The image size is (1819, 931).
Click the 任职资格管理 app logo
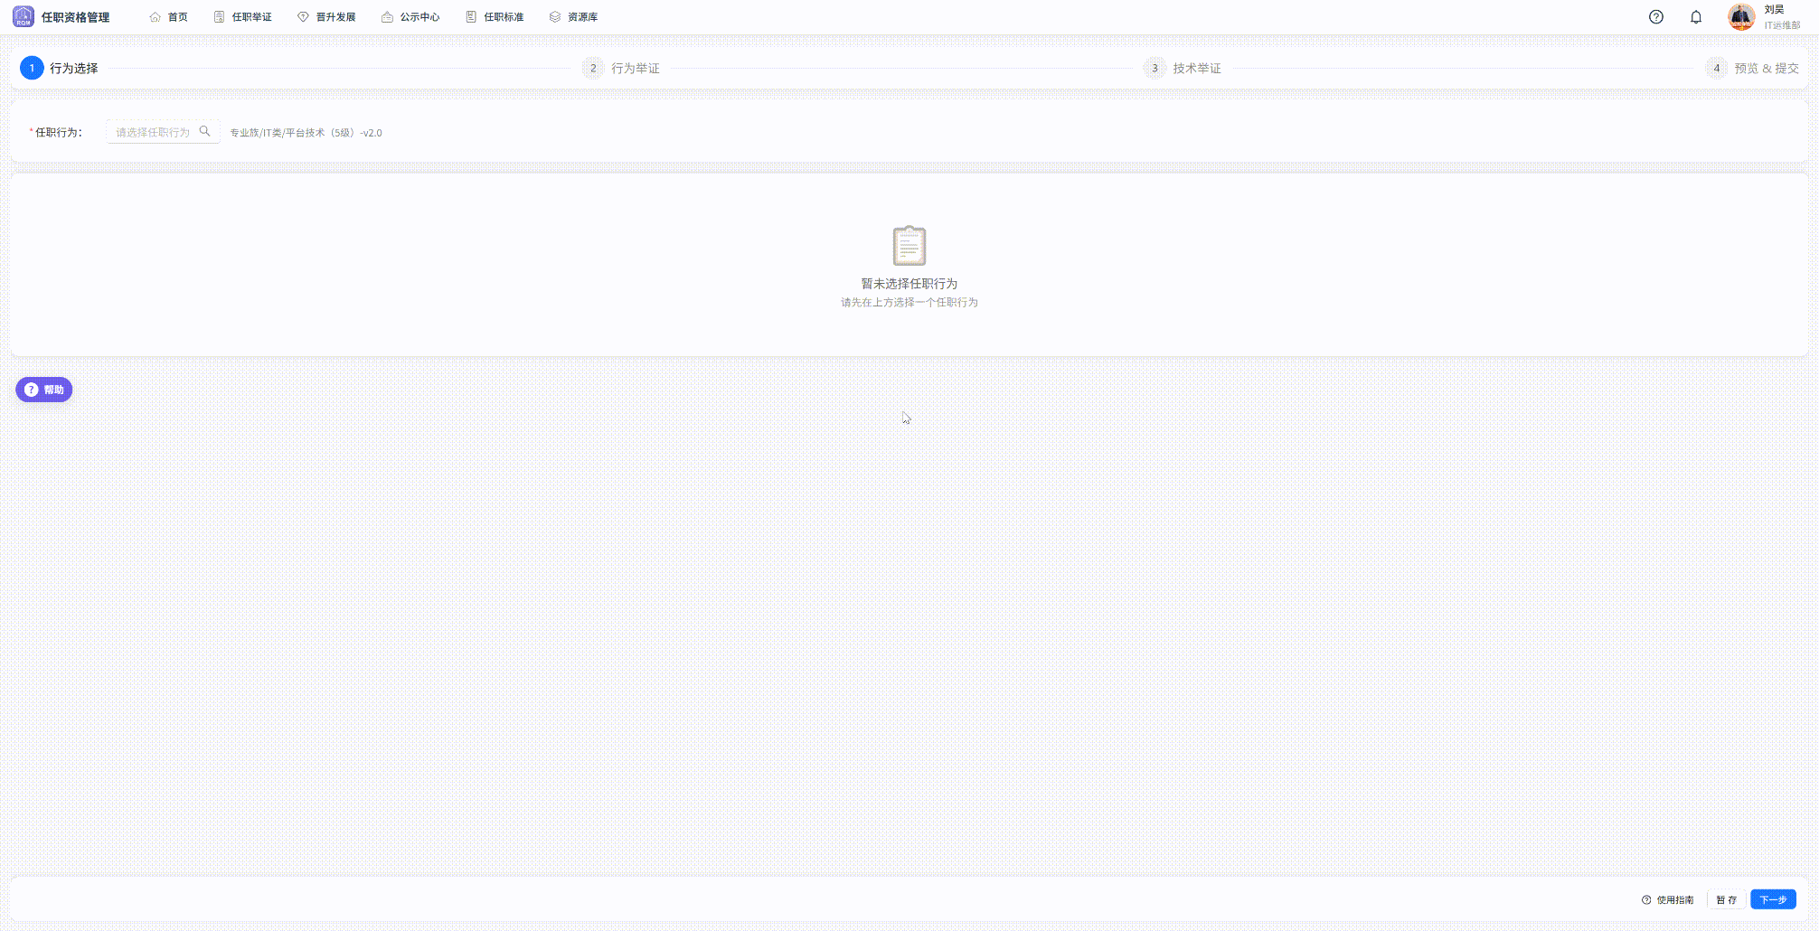pyautogui.click(x=24, y=17)
